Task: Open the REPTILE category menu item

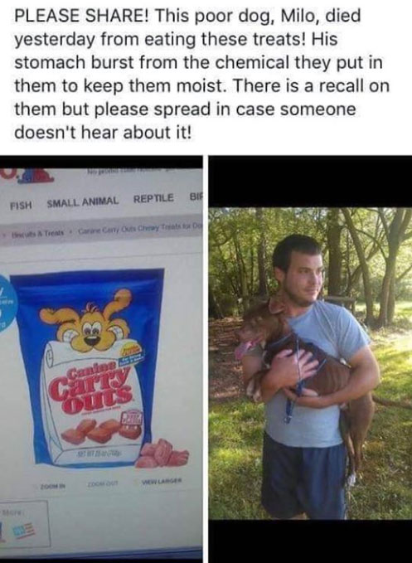Action: point(153,198)
